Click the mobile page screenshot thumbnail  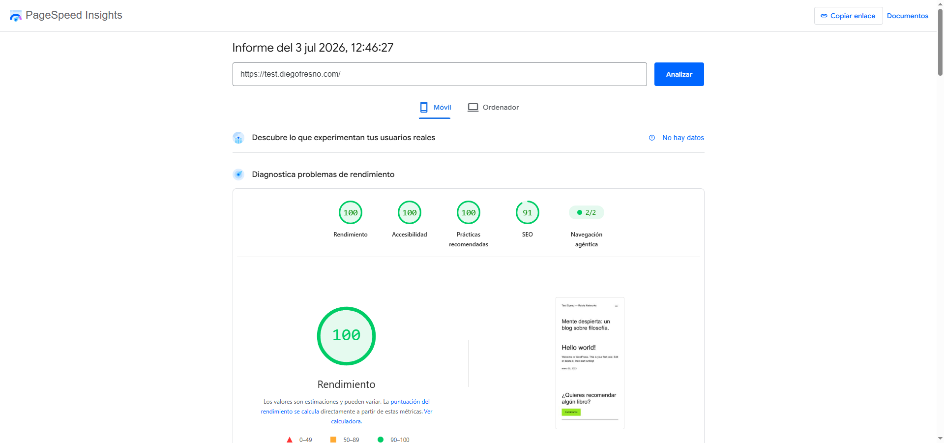point(590,363)
